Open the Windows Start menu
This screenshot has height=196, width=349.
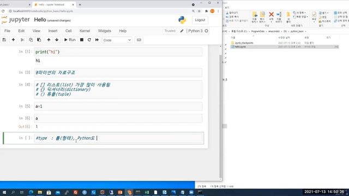point(4,192)
